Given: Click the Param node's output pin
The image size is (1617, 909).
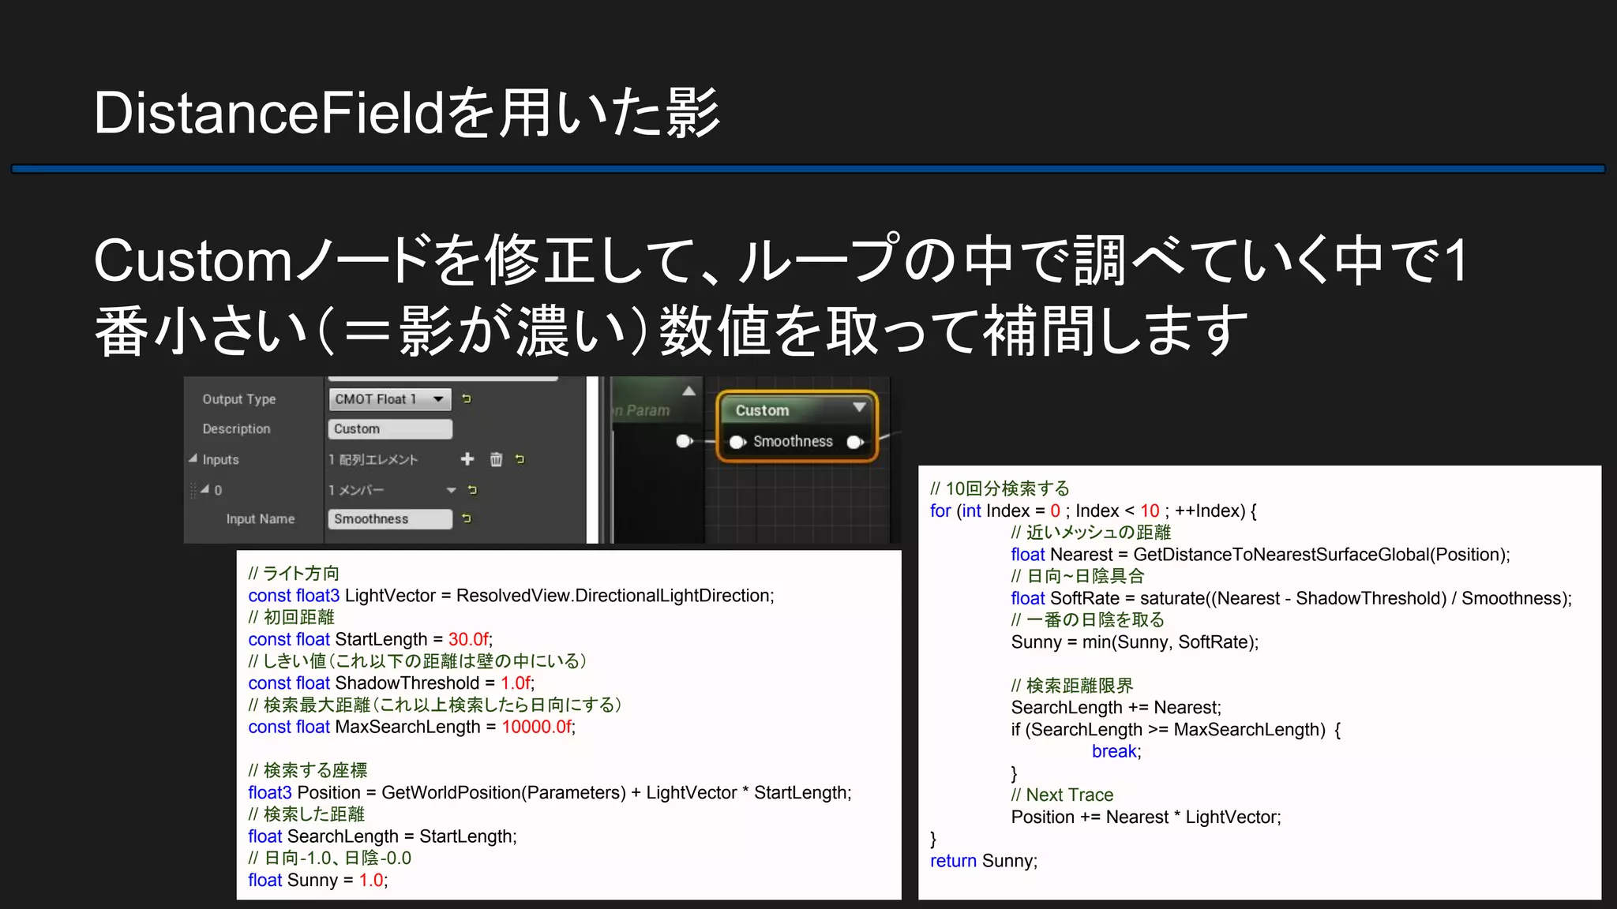Looking at the screenshot, I should (x=685, y=441).
